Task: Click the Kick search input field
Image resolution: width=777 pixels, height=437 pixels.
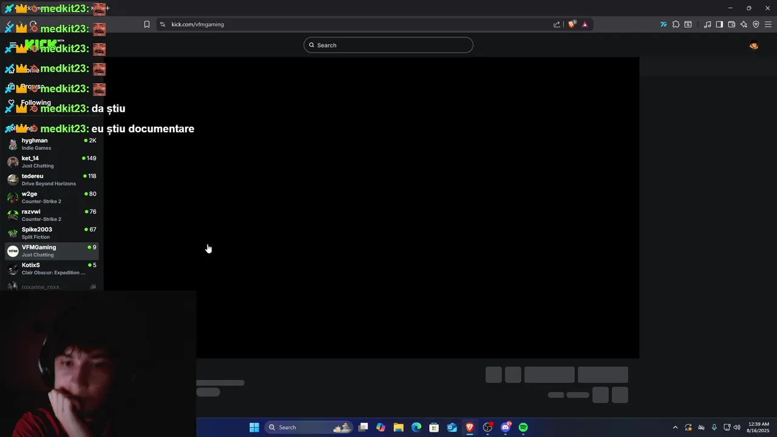Action: [388, 45]
